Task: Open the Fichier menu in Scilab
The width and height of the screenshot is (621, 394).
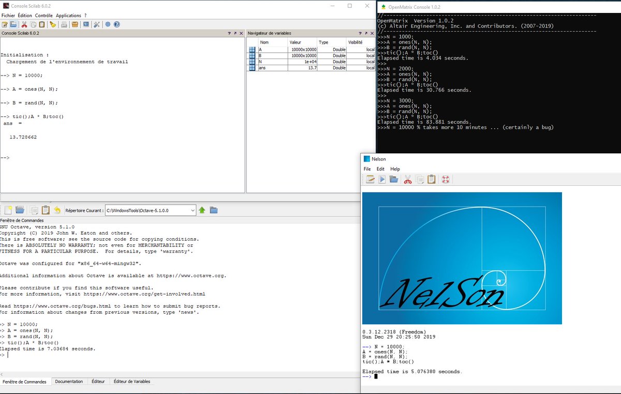Action: pyautogui.click(x=8, y=16)
